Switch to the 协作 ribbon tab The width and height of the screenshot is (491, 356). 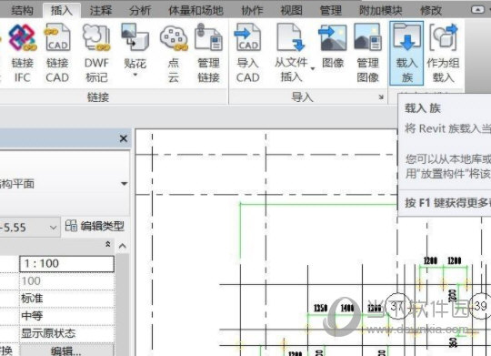[x=252, y=10]
